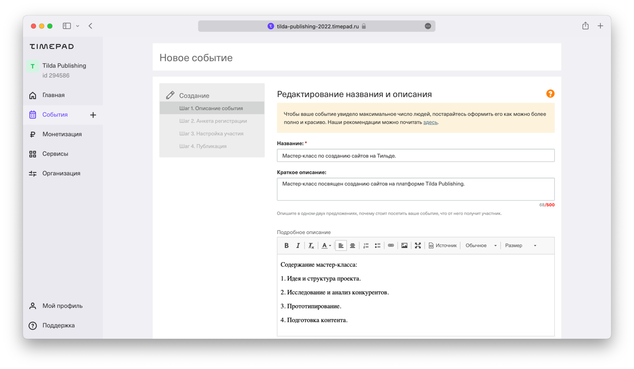The height and width of the screenshot is (369, 634).
Task: Maximize the editor to fullscreen
Action: click(418, 245)
